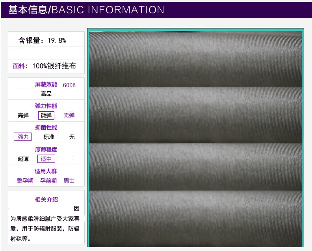
Task: Click the 整孕期 audience label
Action: (x=25, y=181)
